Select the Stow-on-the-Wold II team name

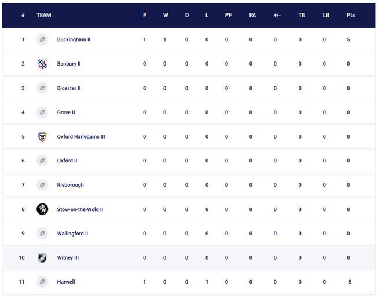80,209
